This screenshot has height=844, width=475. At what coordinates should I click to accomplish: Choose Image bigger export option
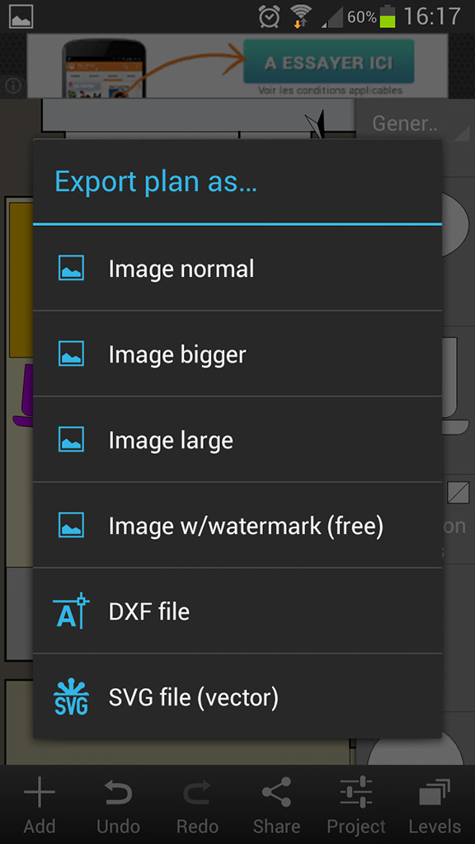(x=237, y=354)
